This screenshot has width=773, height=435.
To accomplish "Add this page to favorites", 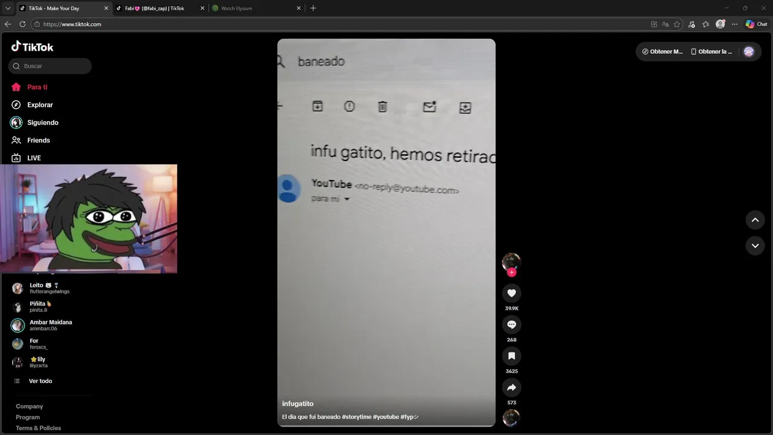I will tap(677, 24).
